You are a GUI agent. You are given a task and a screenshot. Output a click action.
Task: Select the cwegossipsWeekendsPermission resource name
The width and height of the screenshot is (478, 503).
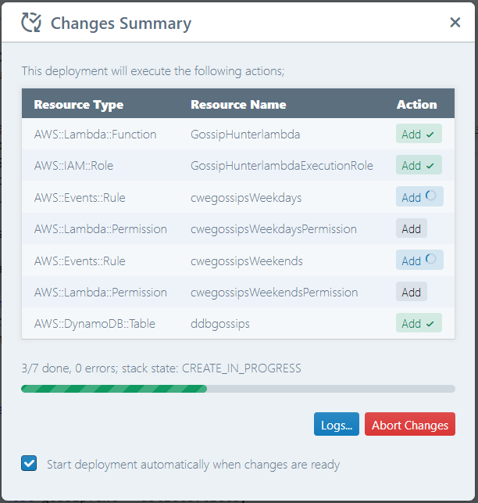point(274,293)
